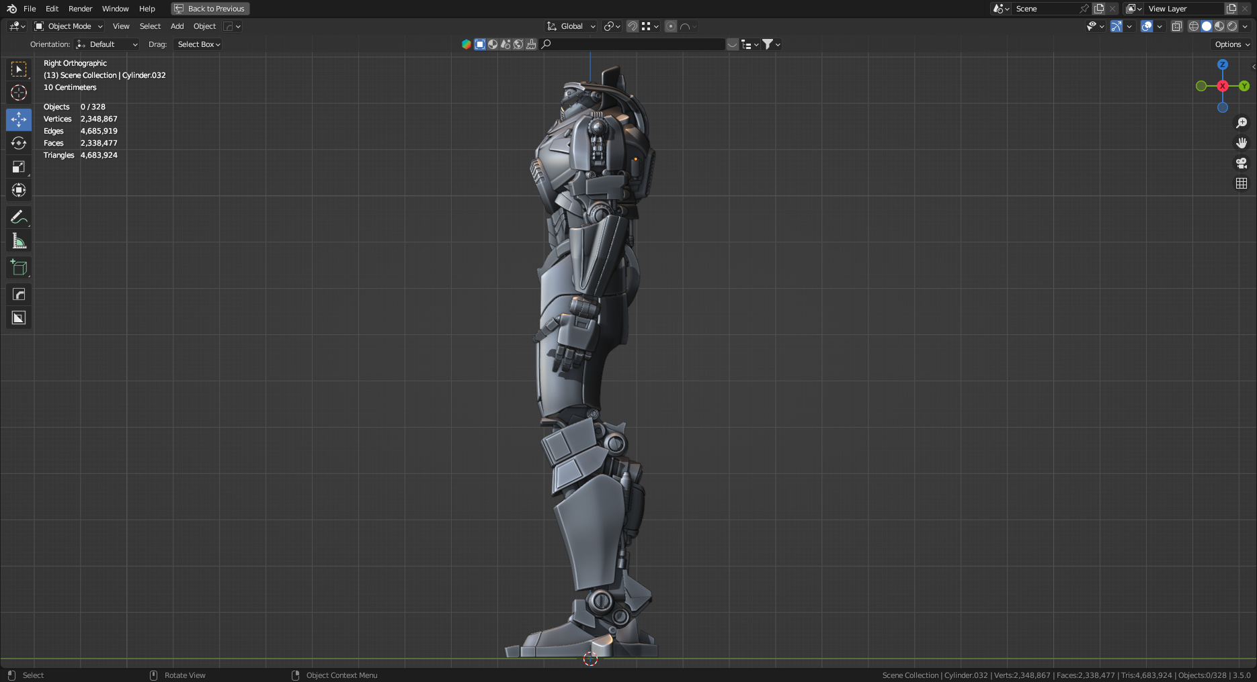Click the pan view hand icon
The image size is (1257, 682).
tap(1242, 143)
